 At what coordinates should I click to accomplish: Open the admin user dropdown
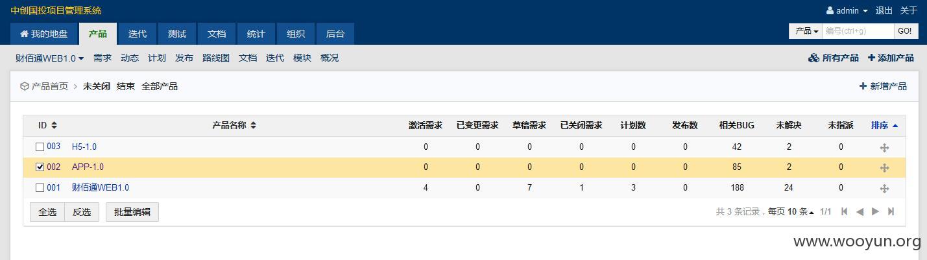click(847, 10)
